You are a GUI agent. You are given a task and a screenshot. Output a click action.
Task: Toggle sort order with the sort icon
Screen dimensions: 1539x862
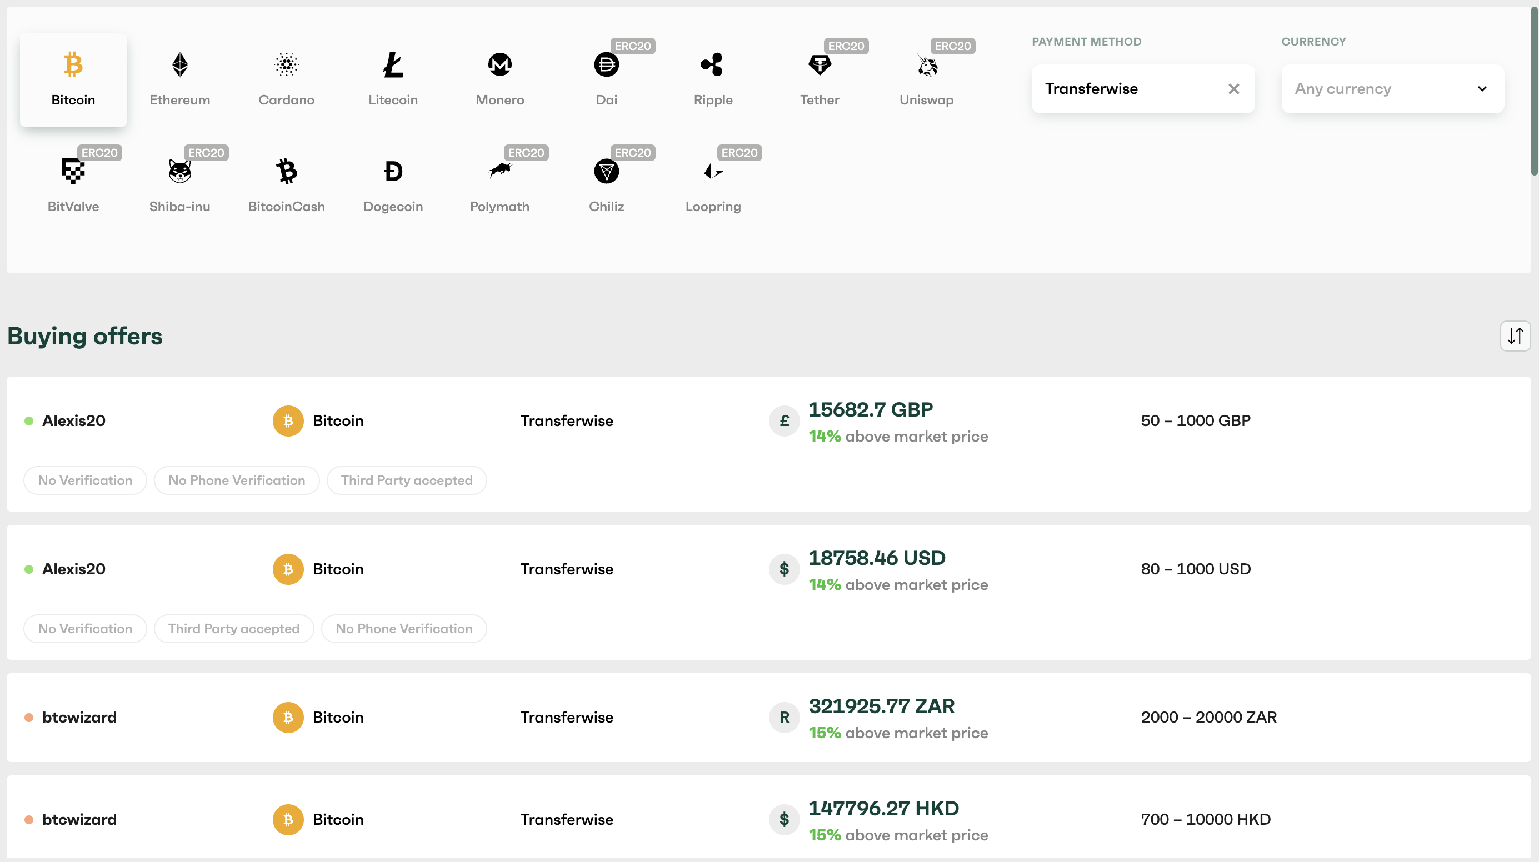pyautogui.click(x=1516, y=335)
